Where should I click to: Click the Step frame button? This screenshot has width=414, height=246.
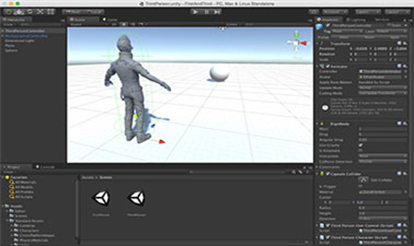tap(217, 12)
